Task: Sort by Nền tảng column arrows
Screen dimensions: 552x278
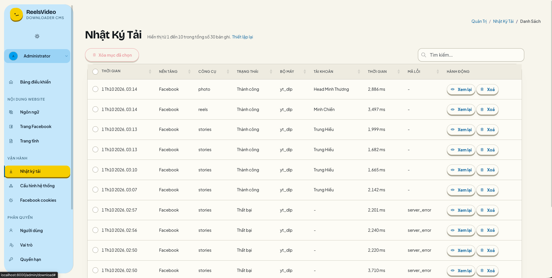Action: 189,72
